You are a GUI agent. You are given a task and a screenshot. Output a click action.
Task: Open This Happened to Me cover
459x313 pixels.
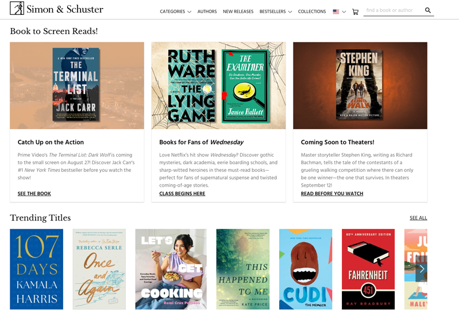tap(243, 269)
